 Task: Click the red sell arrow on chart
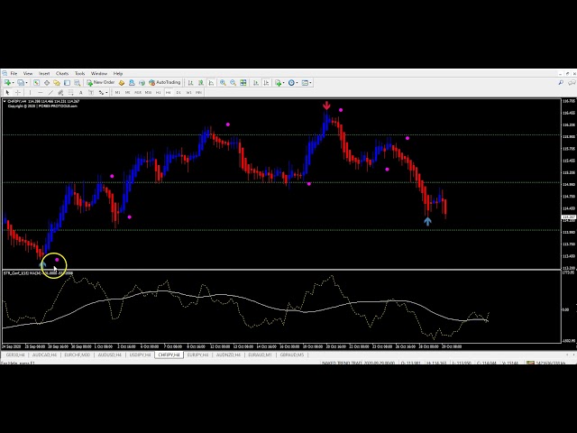pos(327,106)
